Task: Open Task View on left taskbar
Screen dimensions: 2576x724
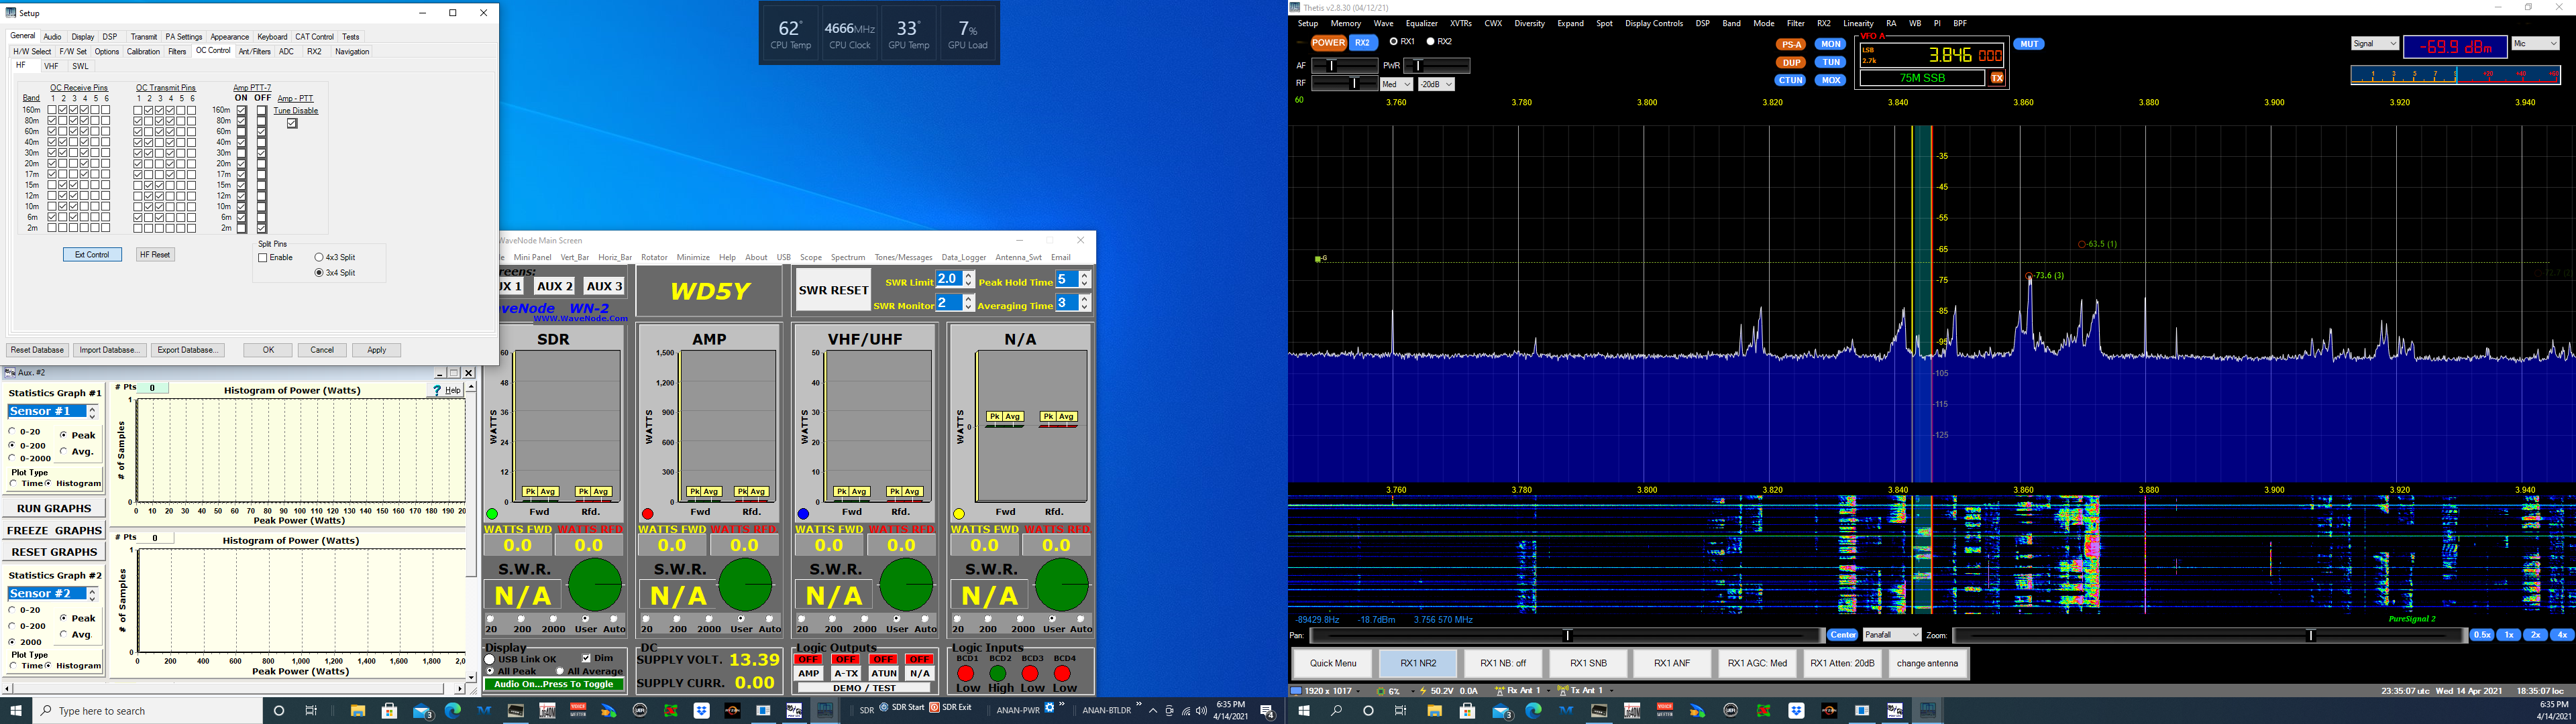Action: pos(311,711)
